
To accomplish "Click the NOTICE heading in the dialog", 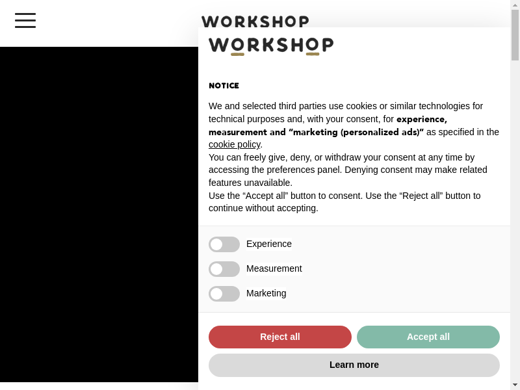I will coord(224,86).
